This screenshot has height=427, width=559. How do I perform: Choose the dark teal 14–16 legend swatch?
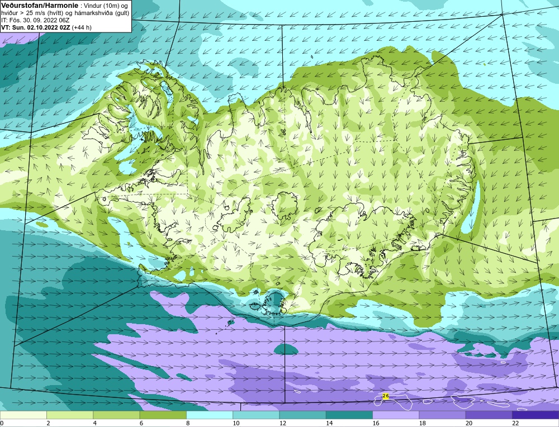349,415
